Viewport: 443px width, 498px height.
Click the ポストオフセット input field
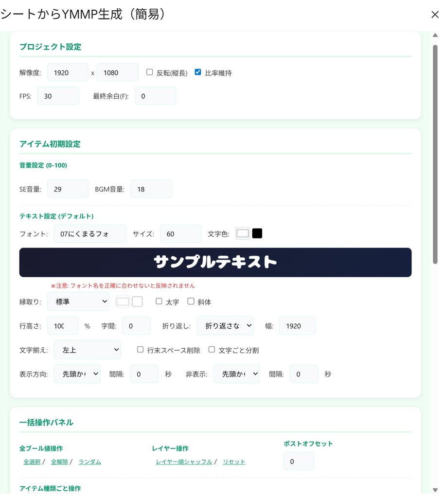pyautogui.click(x=299, y=461)
